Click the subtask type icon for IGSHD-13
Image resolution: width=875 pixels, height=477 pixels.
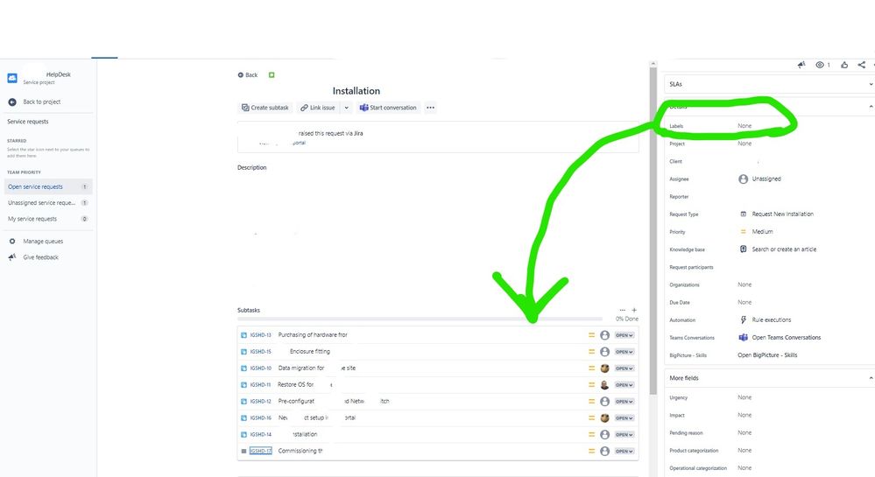click(x=243, y=335)
